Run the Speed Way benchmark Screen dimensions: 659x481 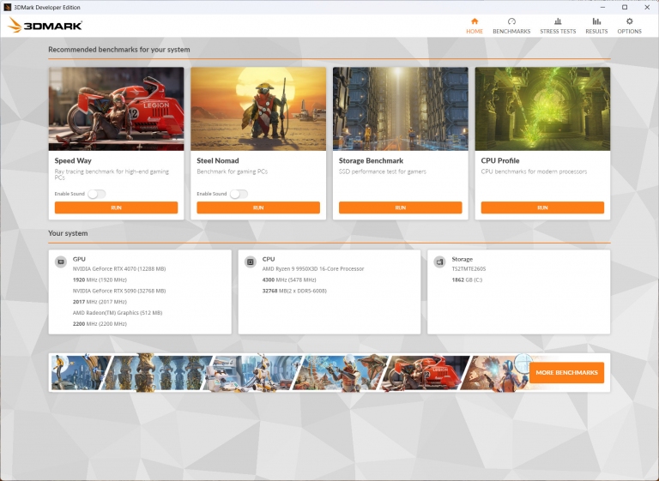116,207
